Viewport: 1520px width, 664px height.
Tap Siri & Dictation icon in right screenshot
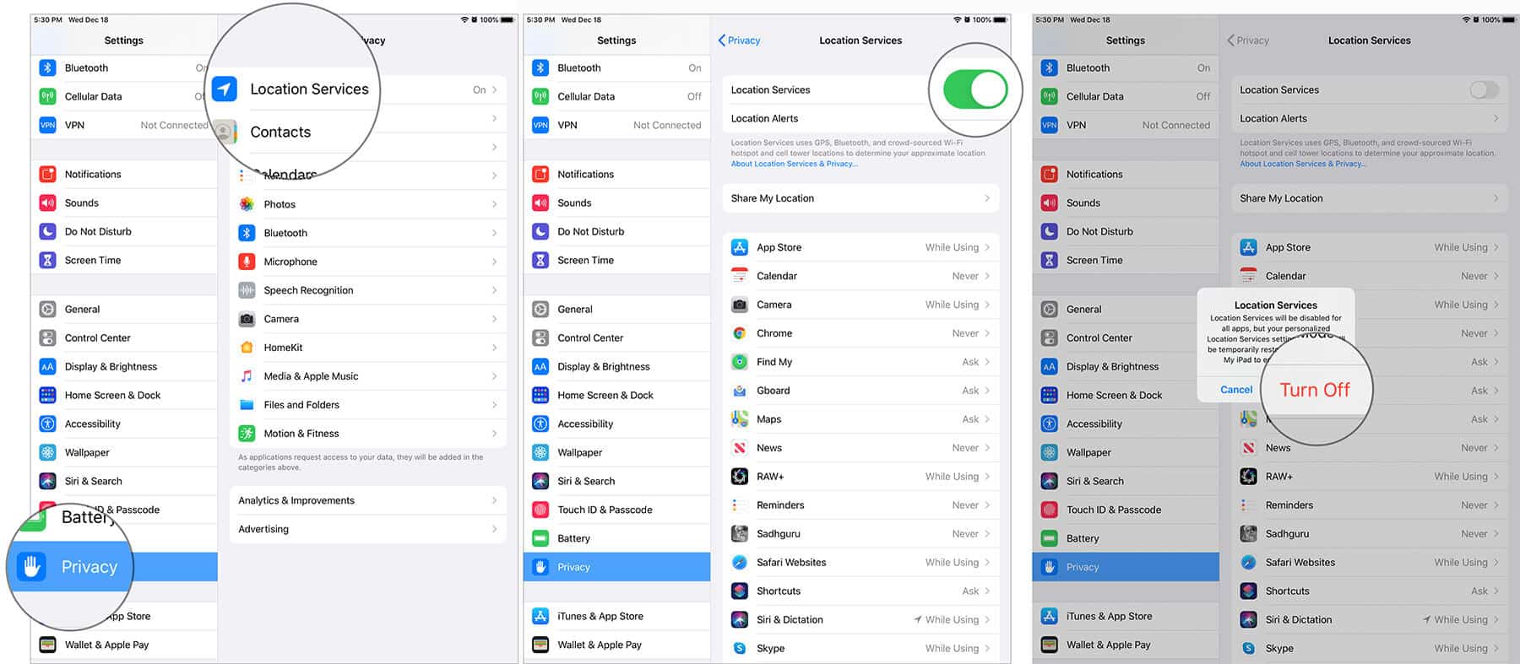click(x=1248, y=619)
